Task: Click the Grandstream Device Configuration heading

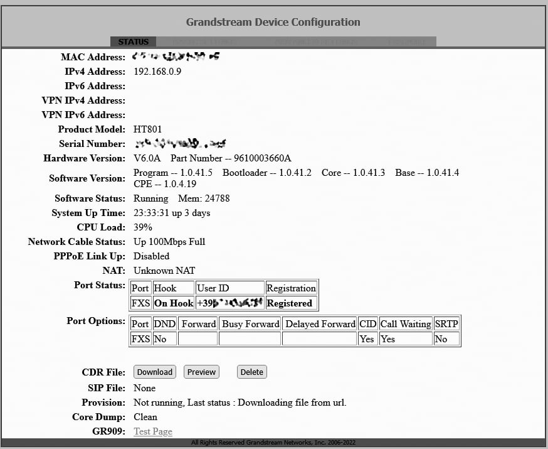Action: (273, 22)
